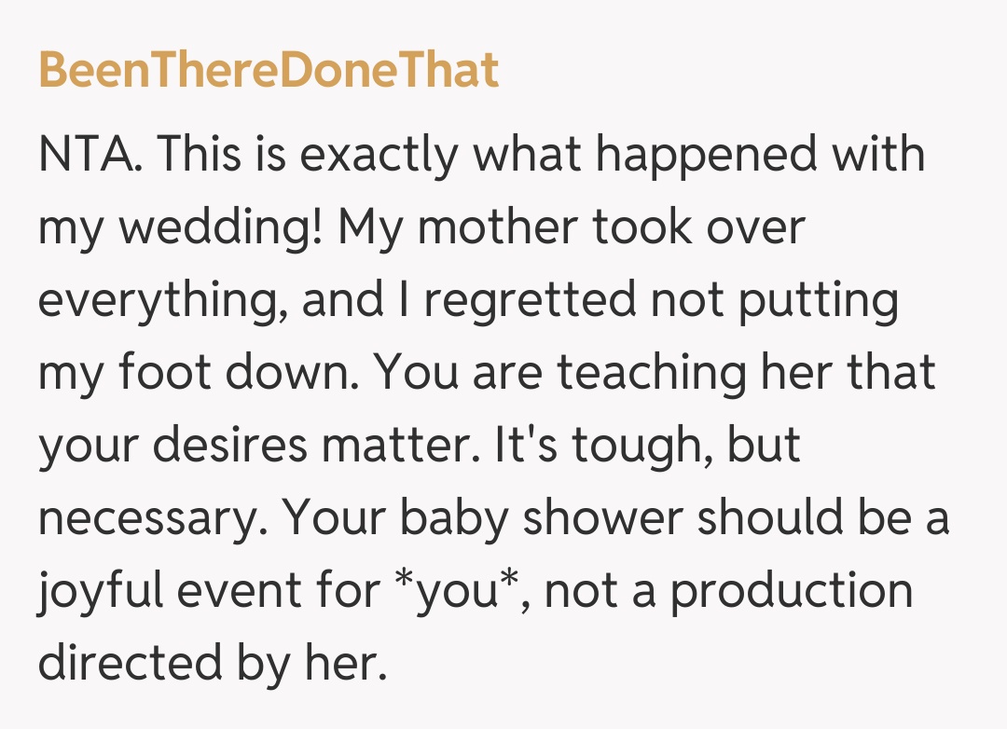Click the word "necessary." in the comment
Image resolution: width=1007 pixels, height=729 pixels.
pyautogui.click(x=151, y=519)
